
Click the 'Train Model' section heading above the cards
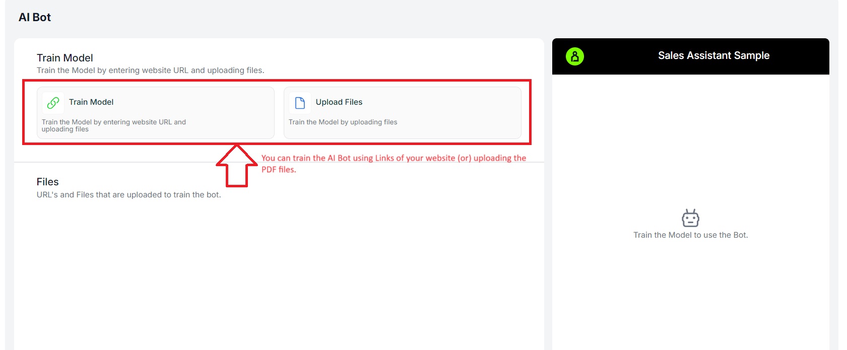pyautogui.click(x=65, y=58)
